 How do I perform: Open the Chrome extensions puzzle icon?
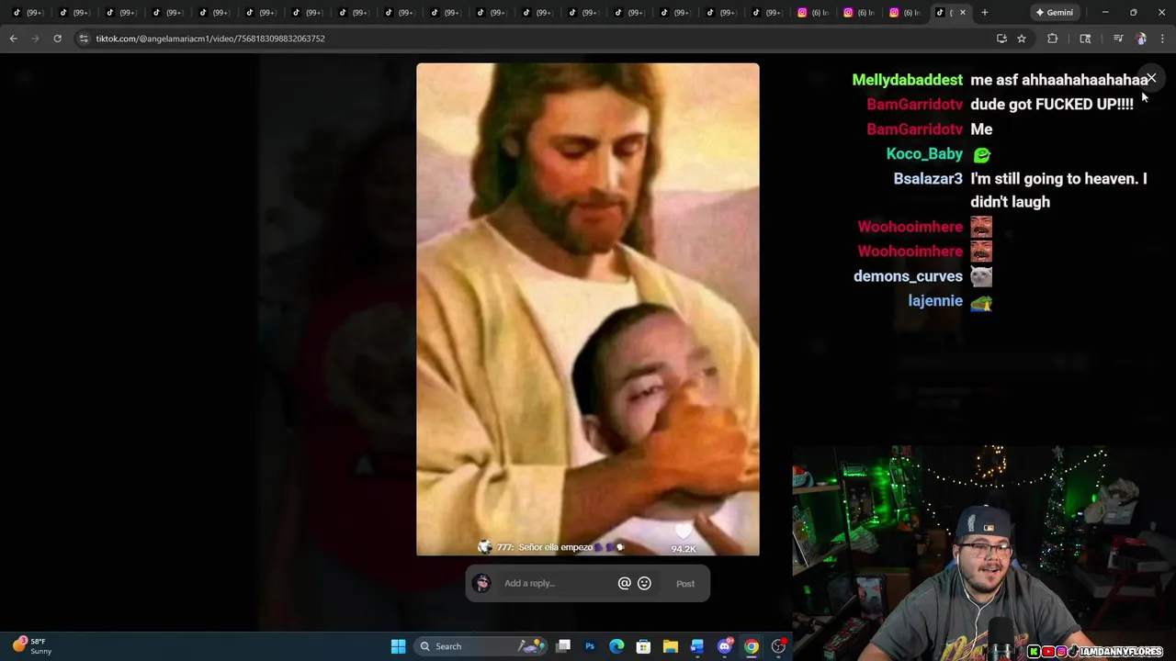click(1053, 39)
